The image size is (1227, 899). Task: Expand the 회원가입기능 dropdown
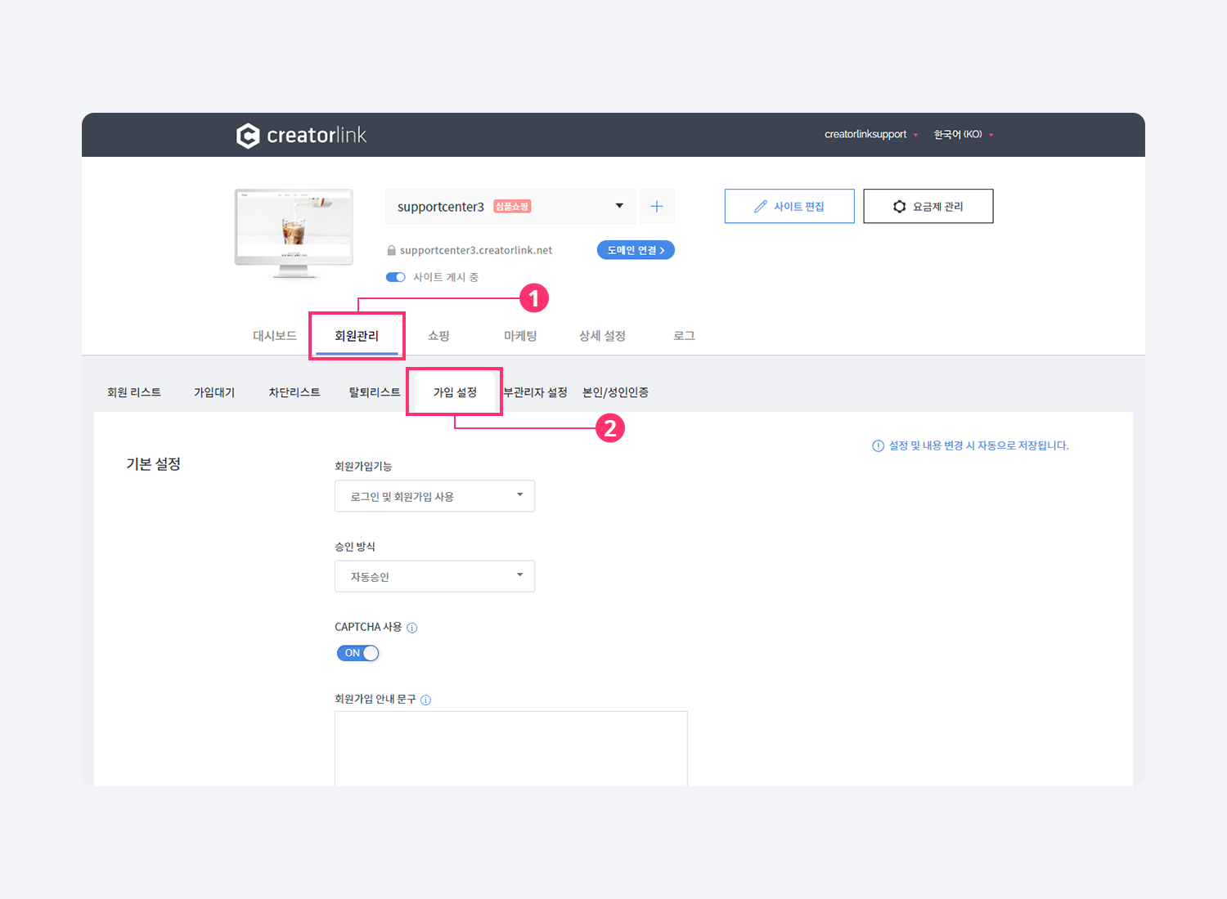[x=434, y=496]
